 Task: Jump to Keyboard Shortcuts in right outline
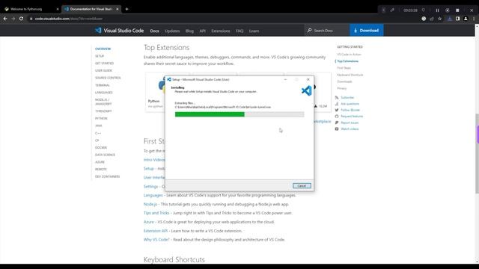pos(350,75)
